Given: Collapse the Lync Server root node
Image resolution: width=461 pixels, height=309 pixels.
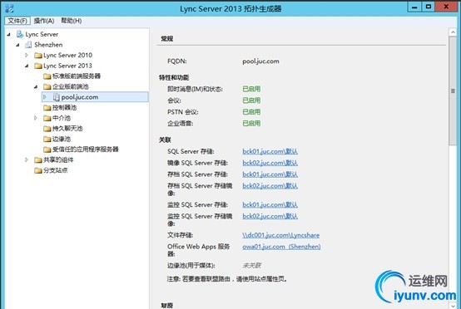Looking at the screenshot, I should pyautogui.click(x=9, y=35).
